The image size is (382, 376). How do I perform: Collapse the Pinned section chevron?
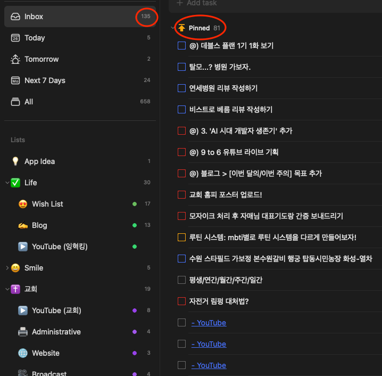tap(173, 28)
